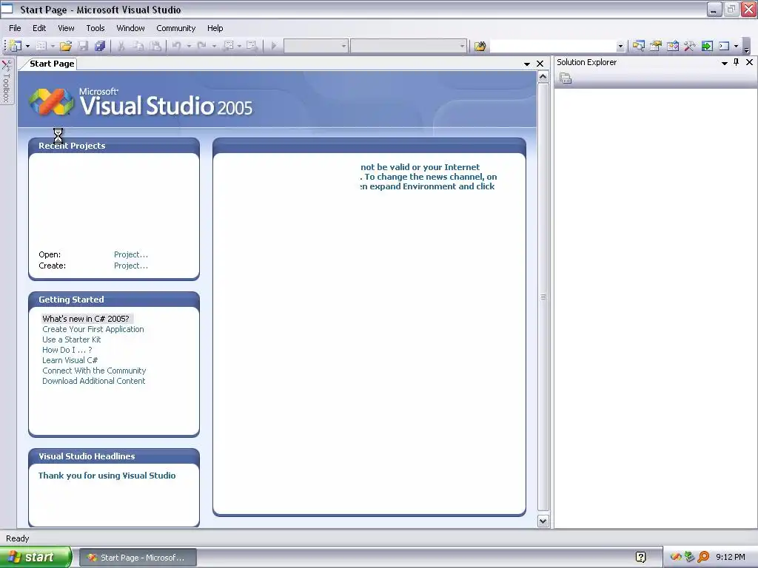
Task: Click the Find in Files binoculars icon
Action: [480, 46]
